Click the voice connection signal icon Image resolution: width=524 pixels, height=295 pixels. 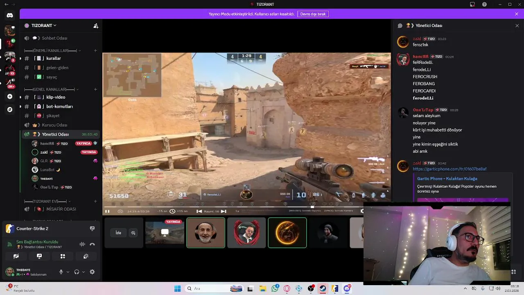(x=10, y=244)
